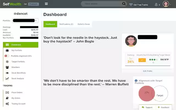Open the Support chat button
This screenshot has height=110, width=176.
pos(147,107)
